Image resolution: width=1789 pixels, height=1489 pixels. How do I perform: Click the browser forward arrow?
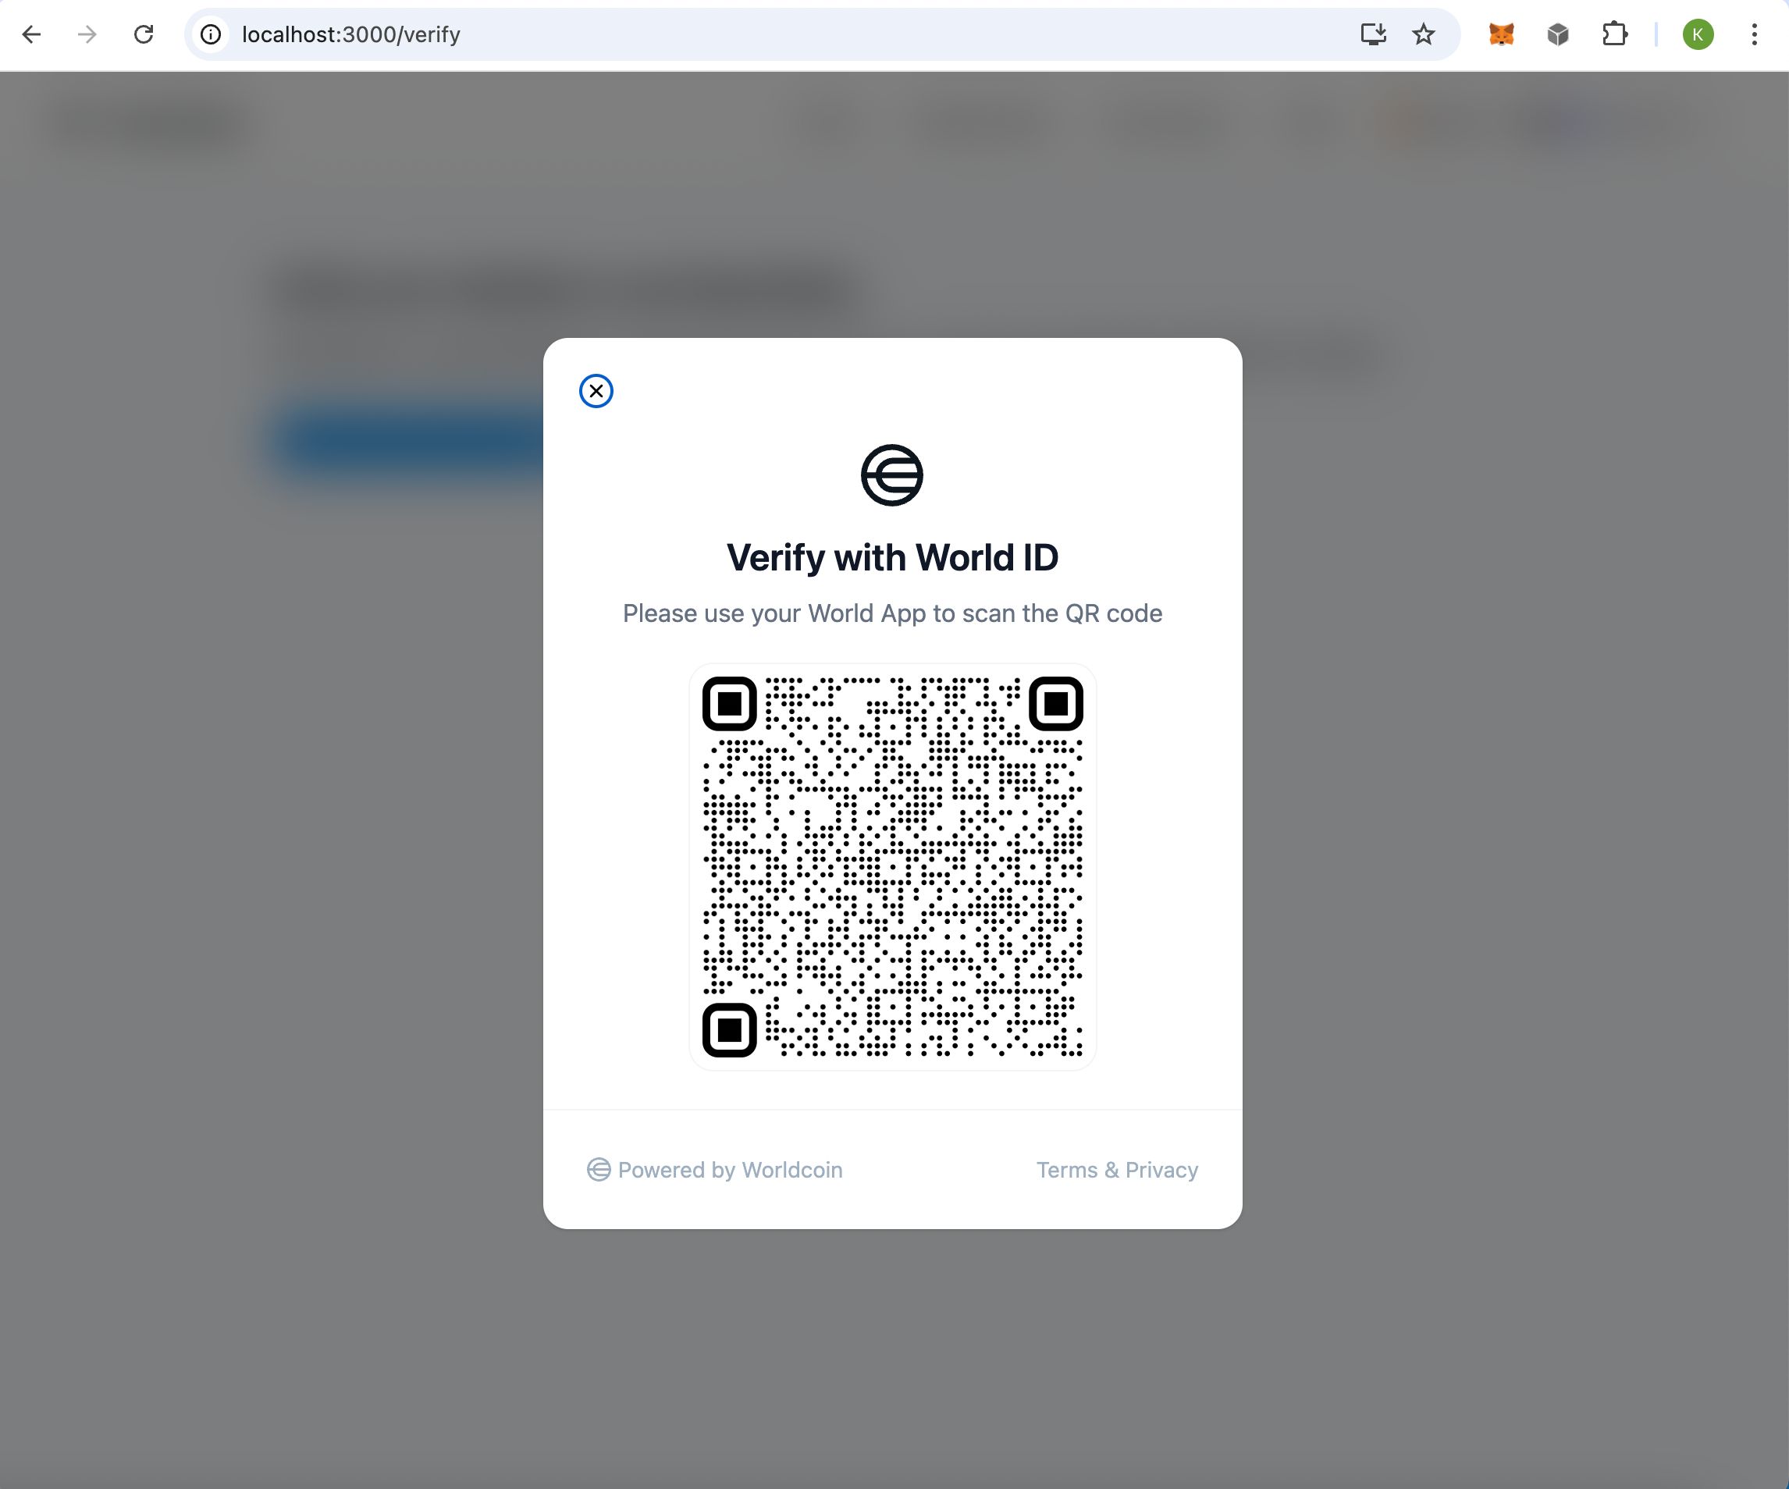87,34
